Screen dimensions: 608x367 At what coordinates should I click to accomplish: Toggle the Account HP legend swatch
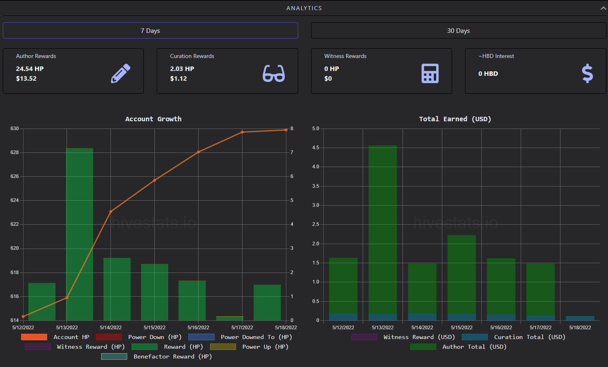pyautogui.click(x=34, y=337)
